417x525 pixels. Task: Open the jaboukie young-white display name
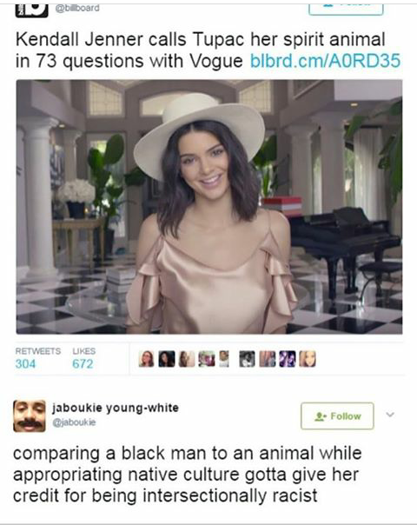(116, 408)
